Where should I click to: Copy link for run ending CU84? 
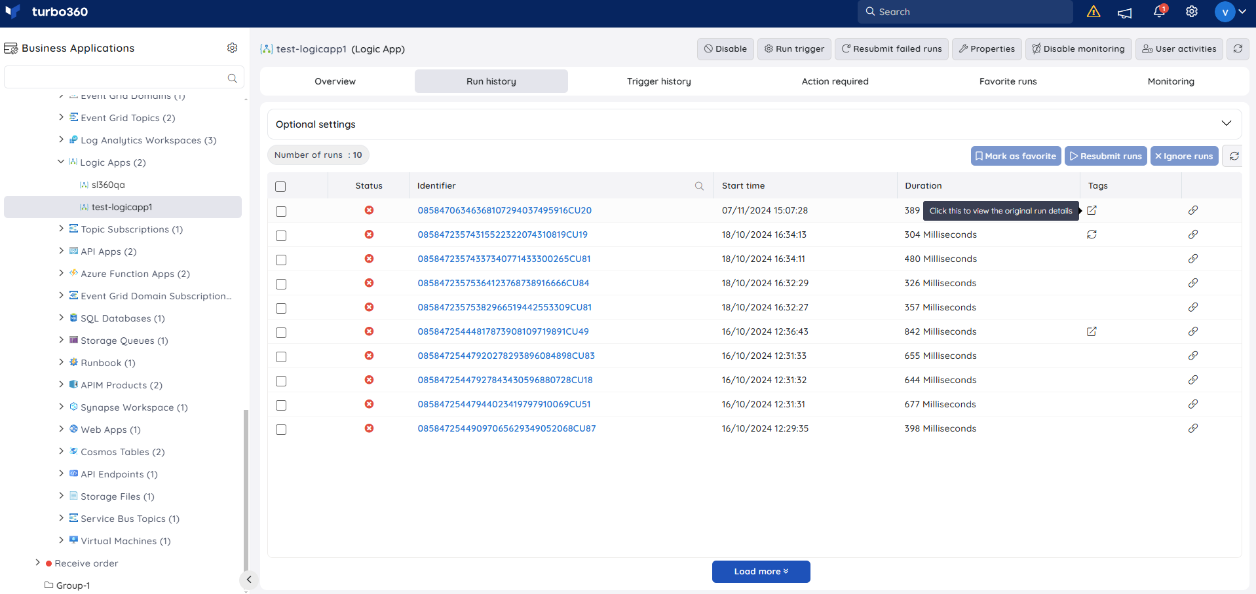1193,283
